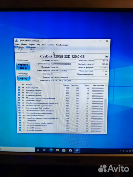This screenshot has width=133, height=177.
Task: Show hidden system tray icons chevron
Action: point(120,151)
